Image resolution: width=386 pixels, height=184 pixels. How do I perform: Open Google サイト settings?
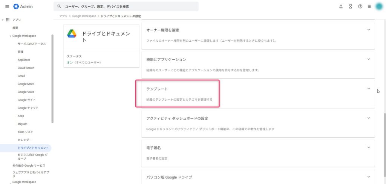pyautogui.click(x=27, y=100)
